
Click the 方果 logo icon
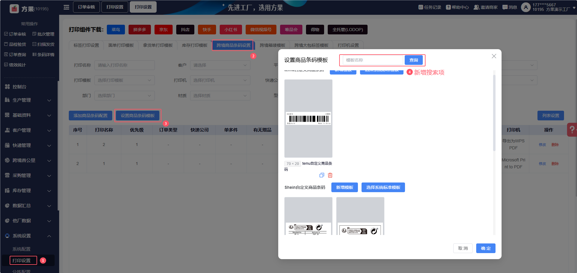(x=14, y=9)
